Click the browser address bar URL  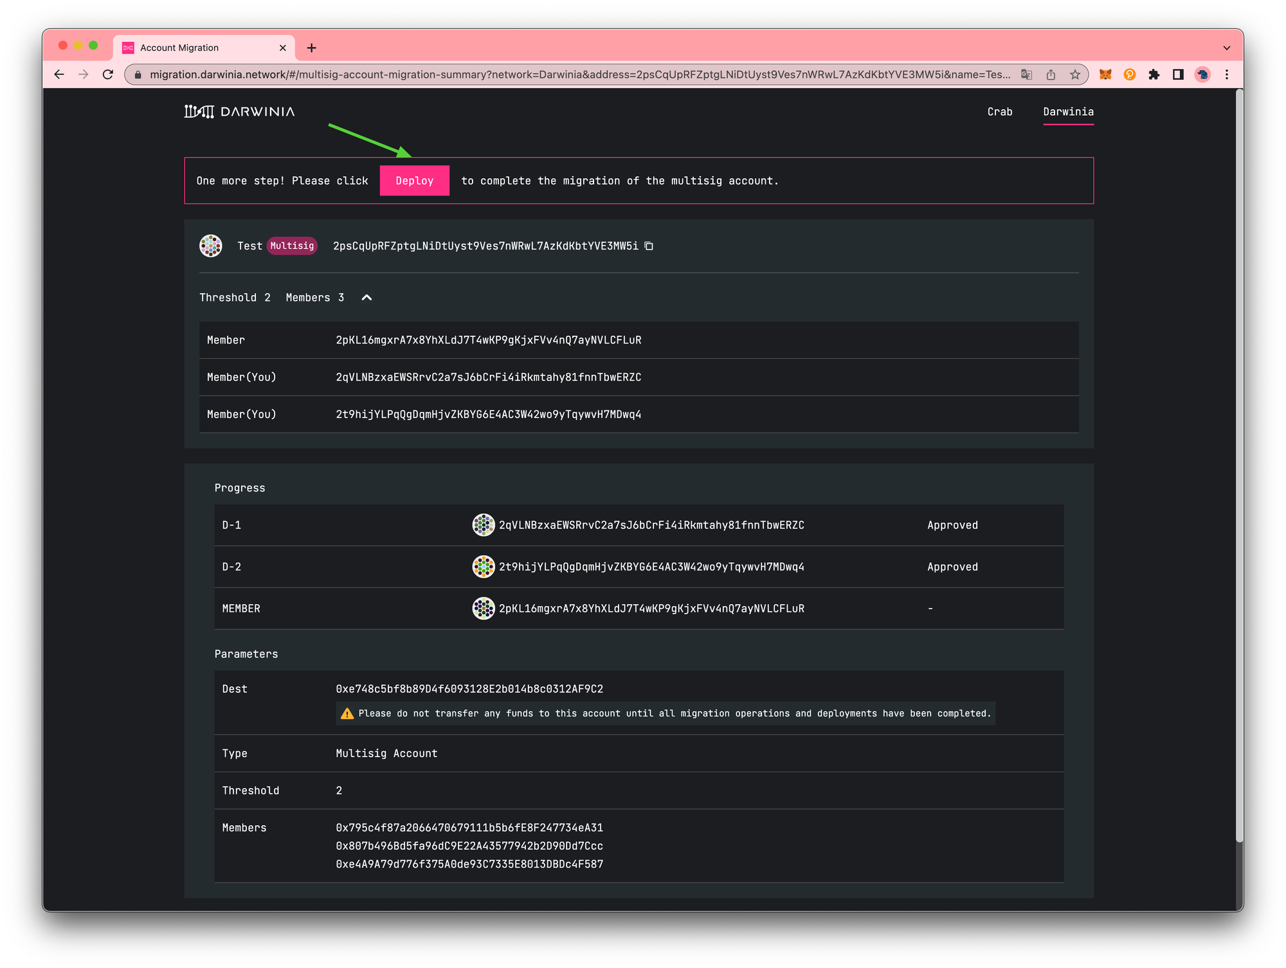click(x=579, y=75)
